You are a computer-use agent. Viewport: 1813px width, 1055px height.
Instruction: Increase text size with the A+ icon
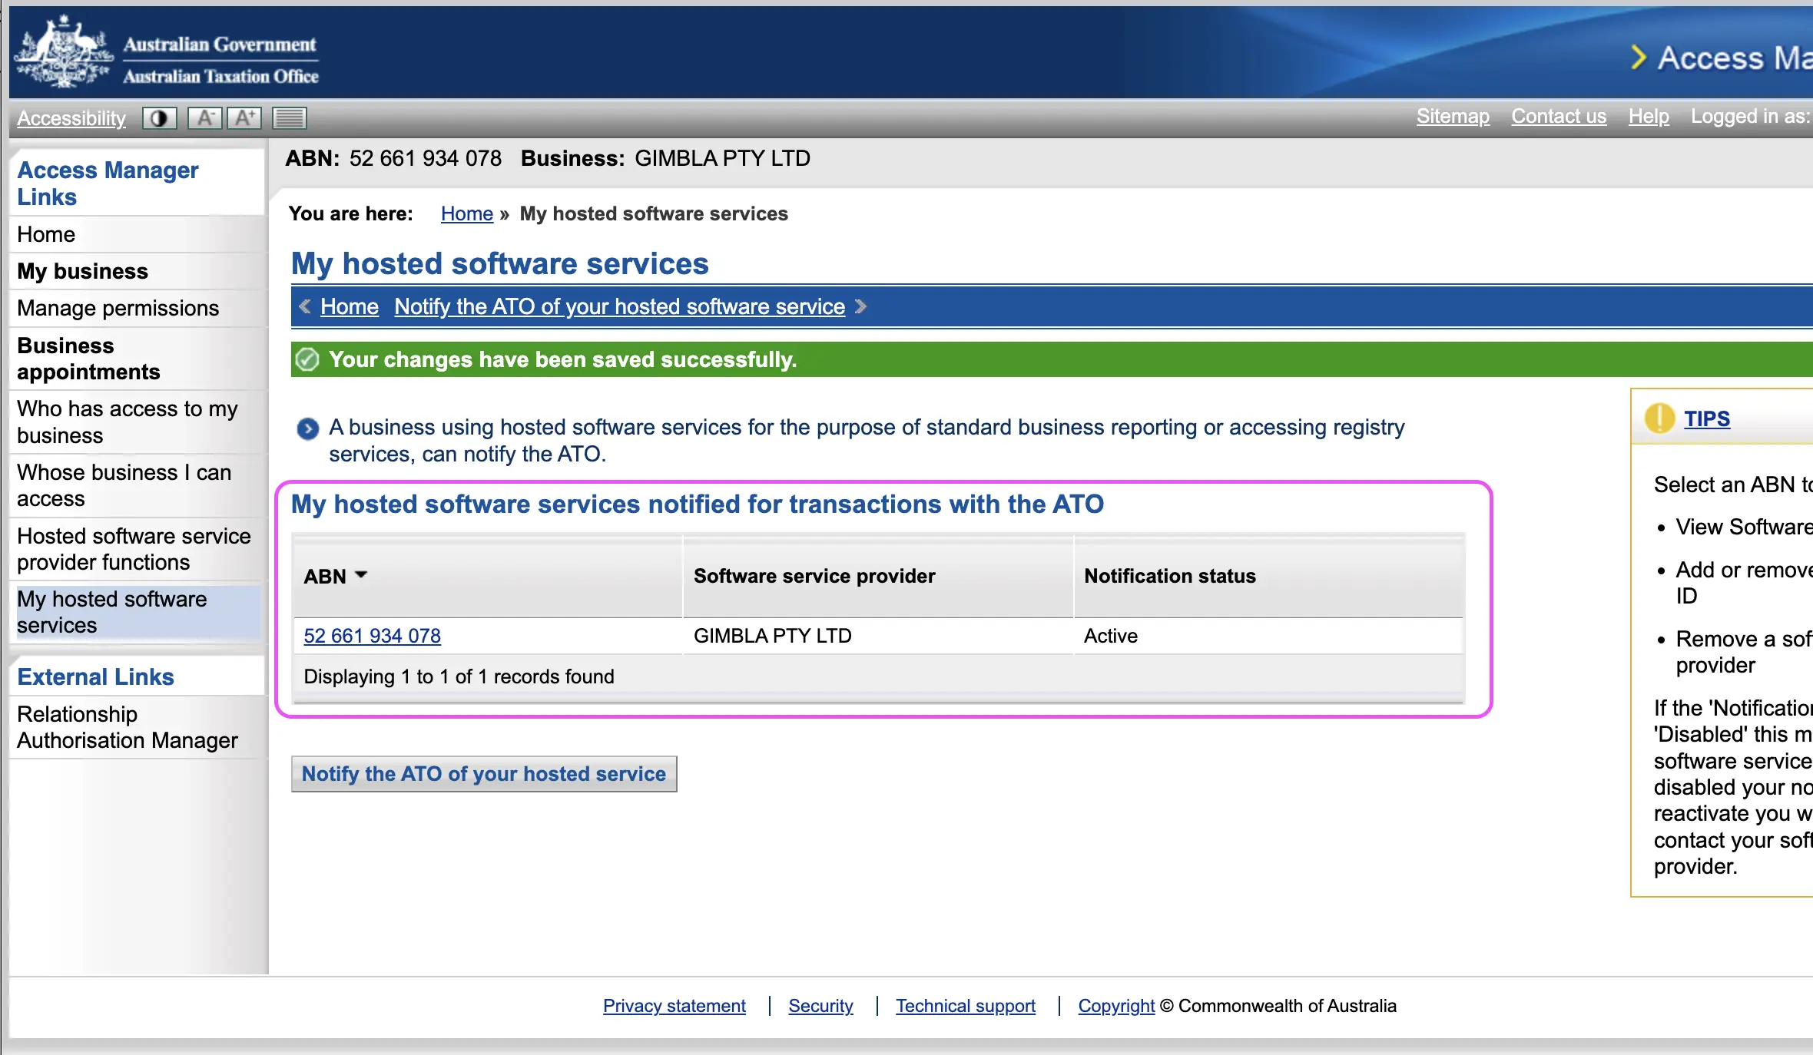[x=245, y=118]
